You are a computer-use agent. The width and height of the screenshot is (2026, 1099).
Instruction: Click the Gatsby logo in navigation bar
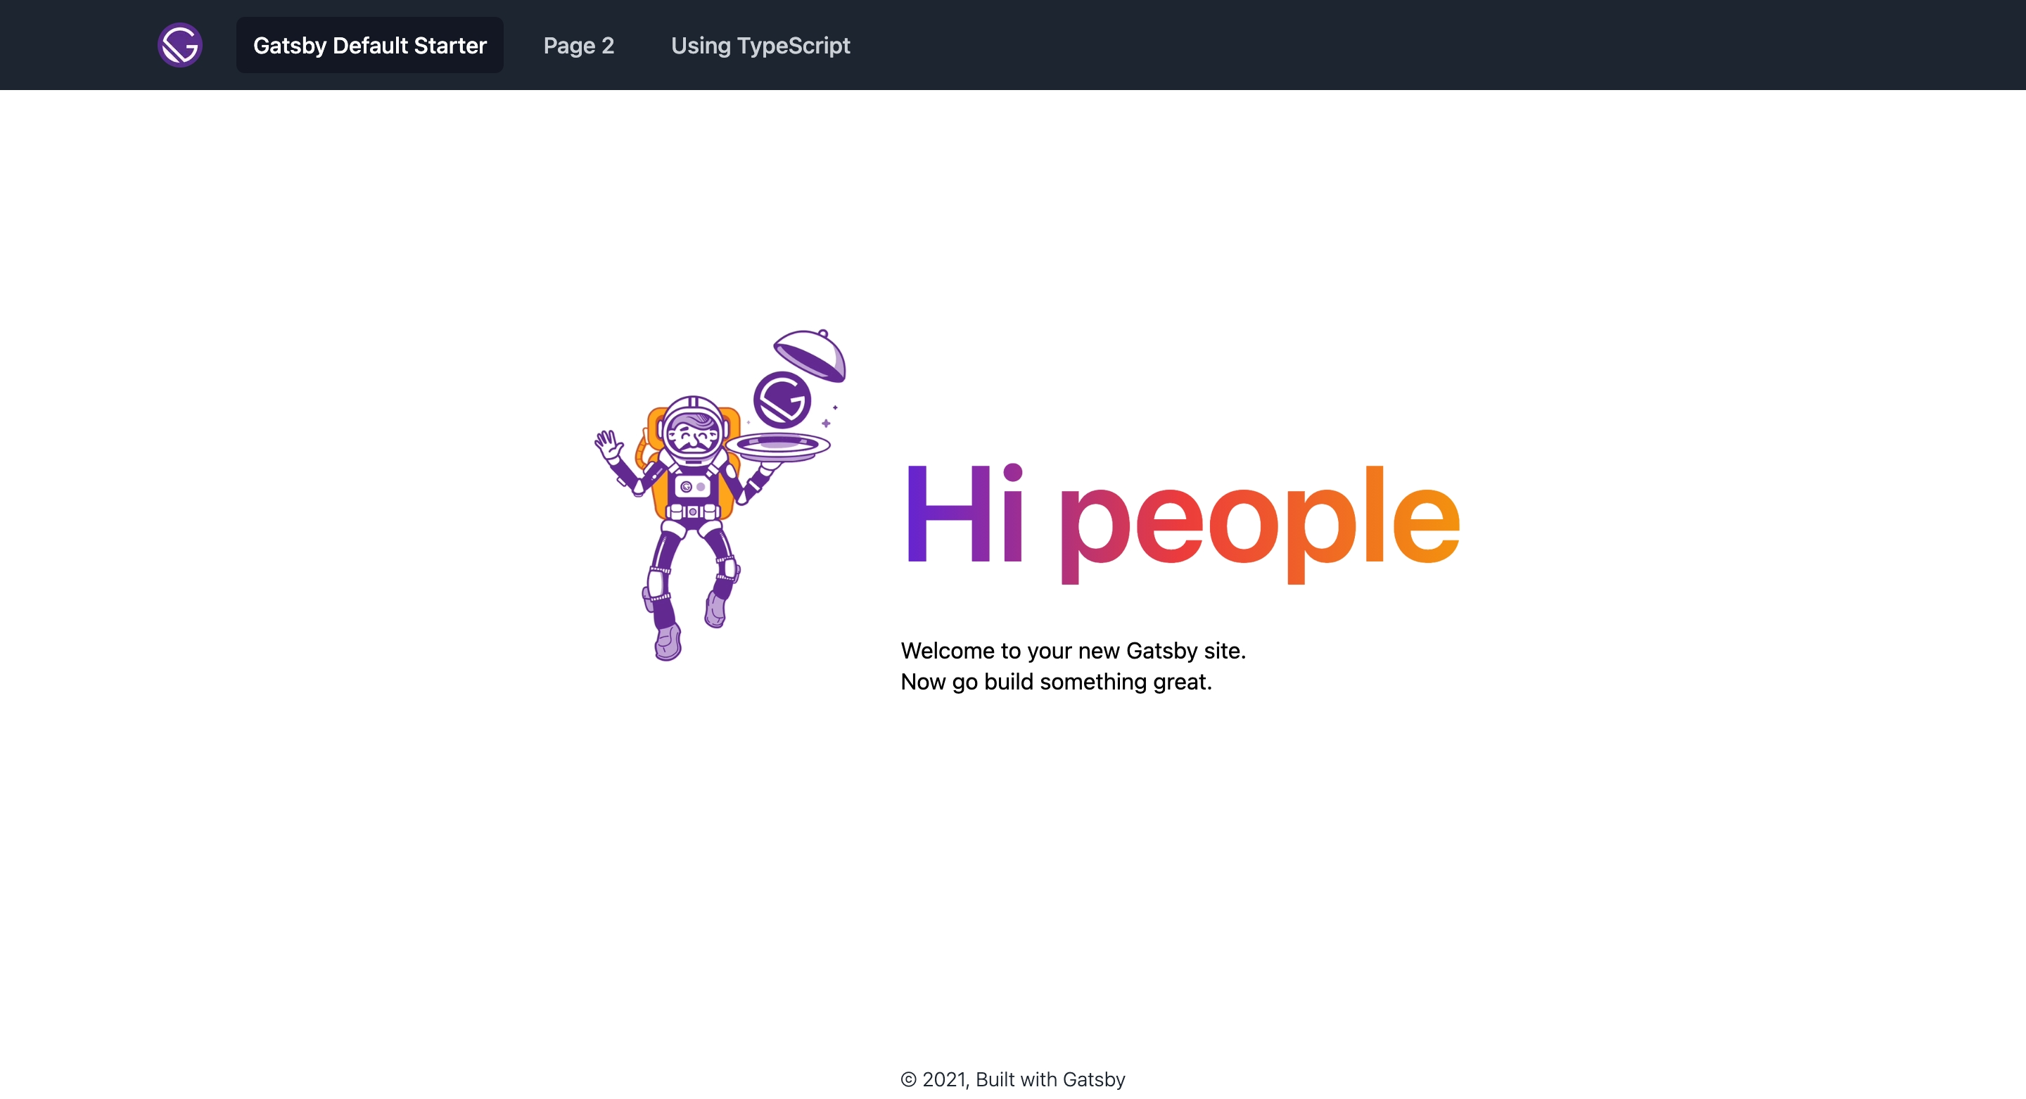180,45
